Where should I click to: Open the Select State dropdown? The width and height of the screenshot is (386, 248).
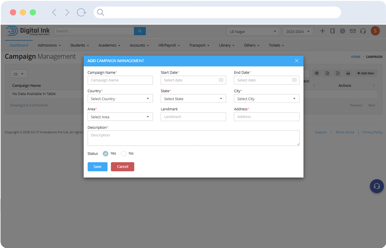193,99
